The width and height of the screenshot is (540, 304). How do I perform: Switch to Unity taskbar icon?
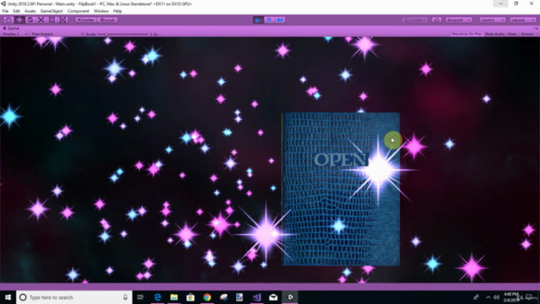tap(290, 297)
